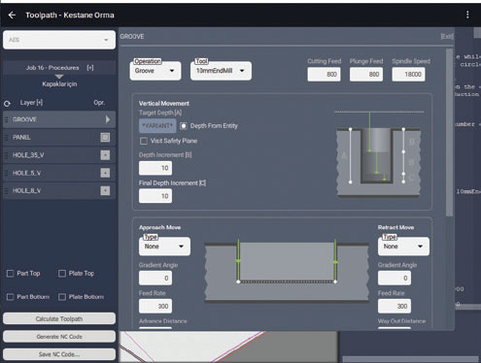Image resolution: width=481 pixels, height=363 pixels.
Task: Check the Plate Bottom option
Action: (62, 297)
